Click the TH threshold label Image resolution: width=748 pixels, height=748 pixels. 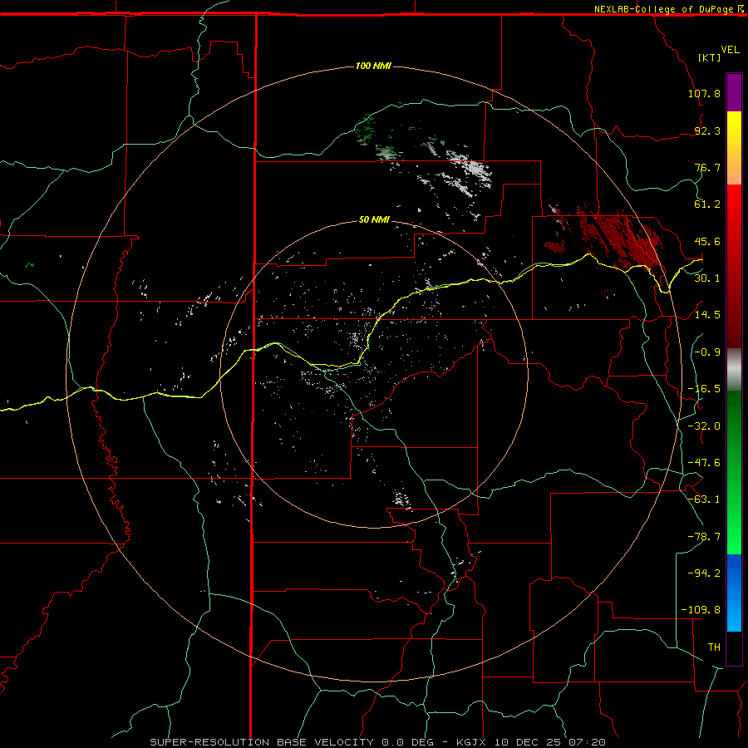tap(714, 647)
